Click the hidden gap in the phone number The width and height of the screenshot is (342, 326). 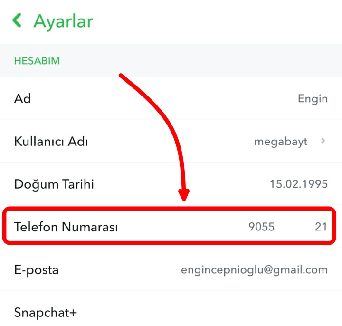[x=294, y=227]
